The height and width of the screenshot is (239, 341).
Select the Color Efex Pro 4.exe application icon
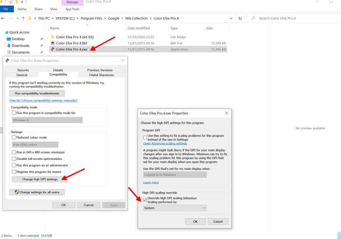click(x=52, y=49)
